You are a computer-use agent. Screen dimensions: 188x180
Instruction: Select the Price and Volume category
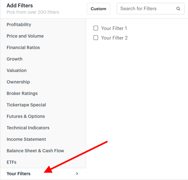[x=25, y=36]
